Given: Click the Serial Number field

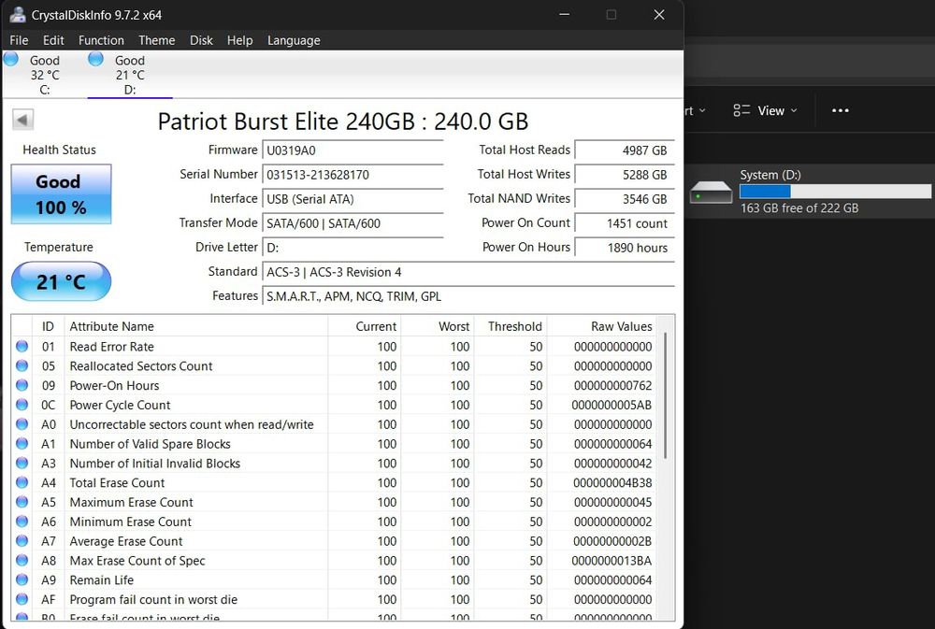Looking at the screenshot, I should (x=353, y=175).
